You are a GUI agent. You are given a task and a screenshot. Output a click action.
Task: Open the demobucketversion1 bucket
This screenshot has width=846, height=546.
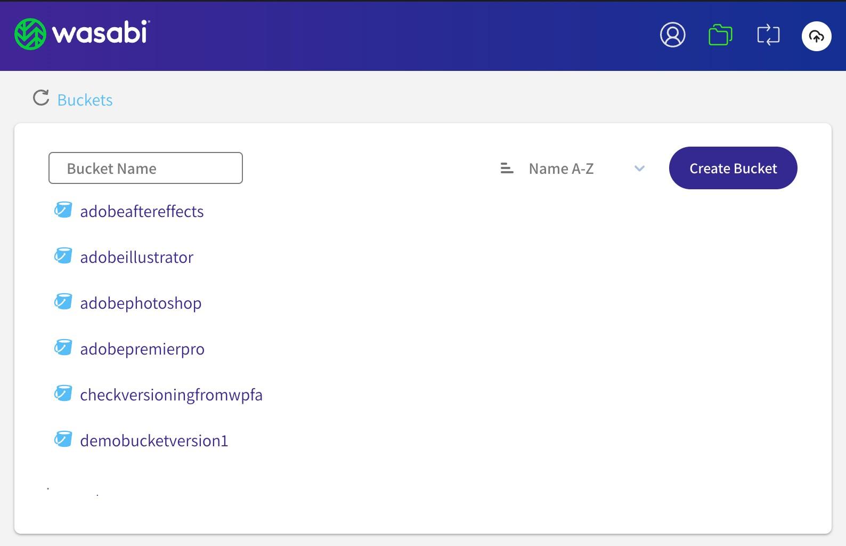pyautogui.click(x=154, y=441)
